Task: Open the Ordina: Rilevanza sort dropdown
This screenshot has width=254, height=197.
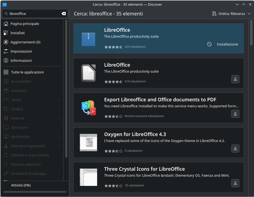Action: point(232,14)
